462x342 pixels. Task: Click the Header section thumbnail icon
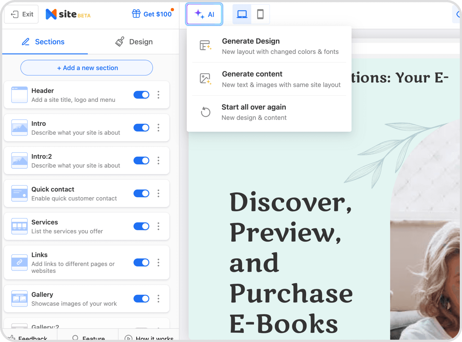coord(19,95)
